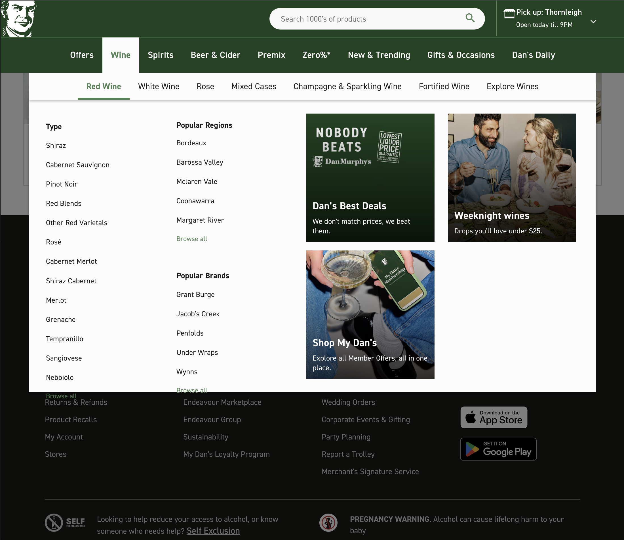Screen dimensions: 624x540
Task: Open the Self Exclusion help link
Action: click(213, 531)
